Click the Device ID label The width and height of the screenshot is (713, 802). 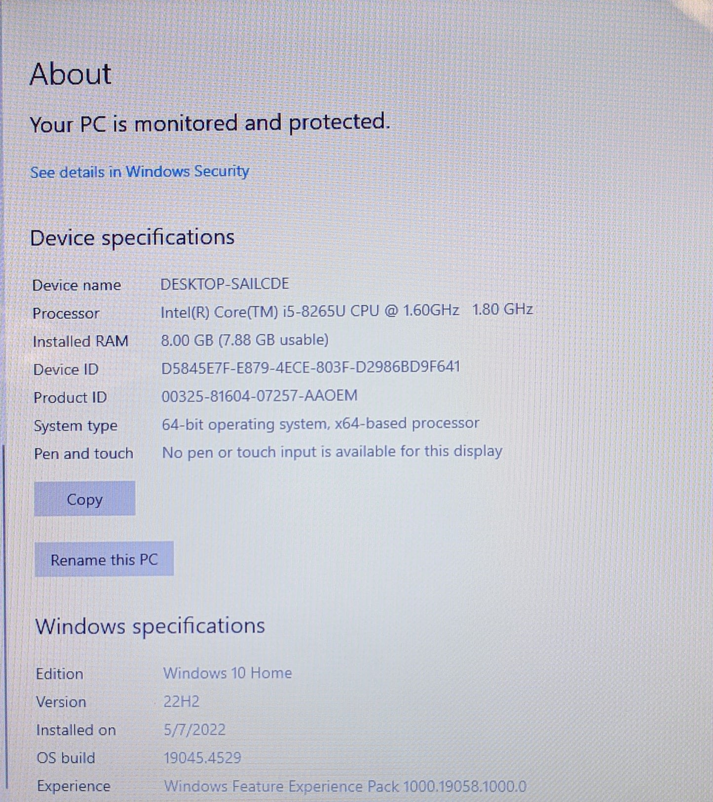(66, 369)
